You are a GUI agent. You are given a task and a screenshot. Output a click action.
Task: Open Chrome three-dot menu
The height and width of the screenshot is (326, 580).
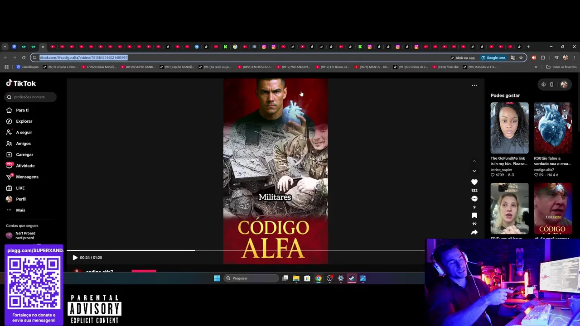coord(574,58)
